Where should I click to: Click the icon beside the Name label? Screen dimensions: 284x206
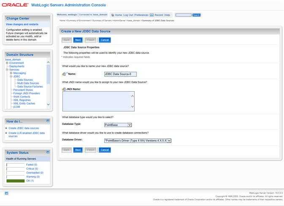pyautogui.click(x=64, y=74)
